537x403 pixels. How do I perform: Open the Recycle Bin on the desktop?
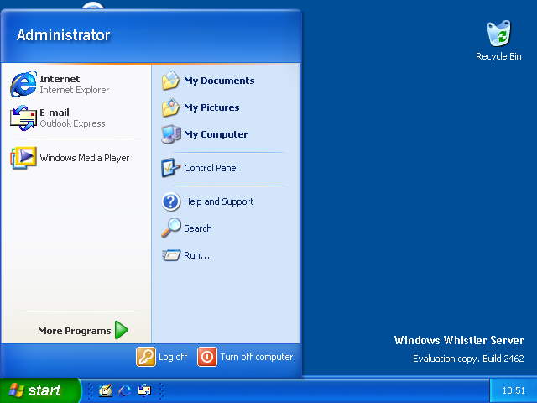(x=498, y=34)
